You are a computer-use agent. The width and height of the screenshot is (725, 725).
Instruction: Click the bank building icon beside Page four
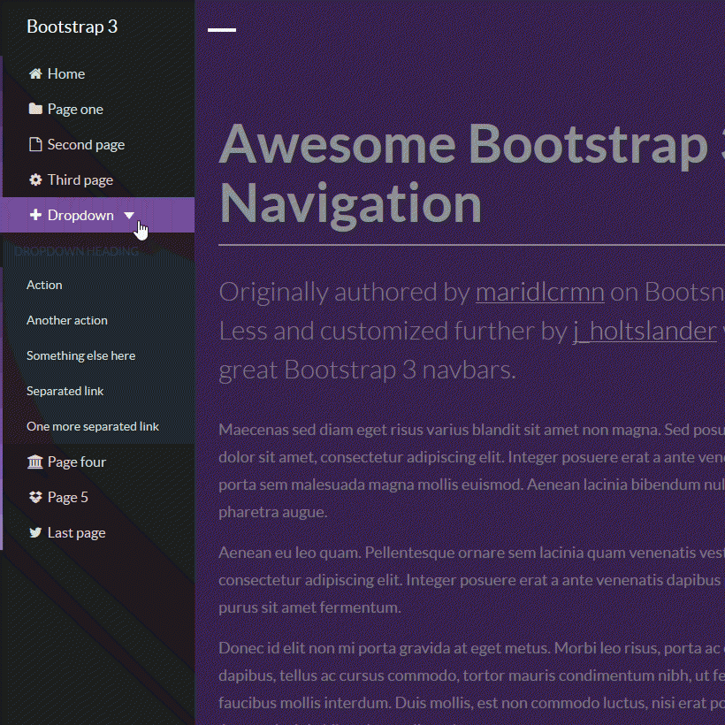[x=35, y=462]
